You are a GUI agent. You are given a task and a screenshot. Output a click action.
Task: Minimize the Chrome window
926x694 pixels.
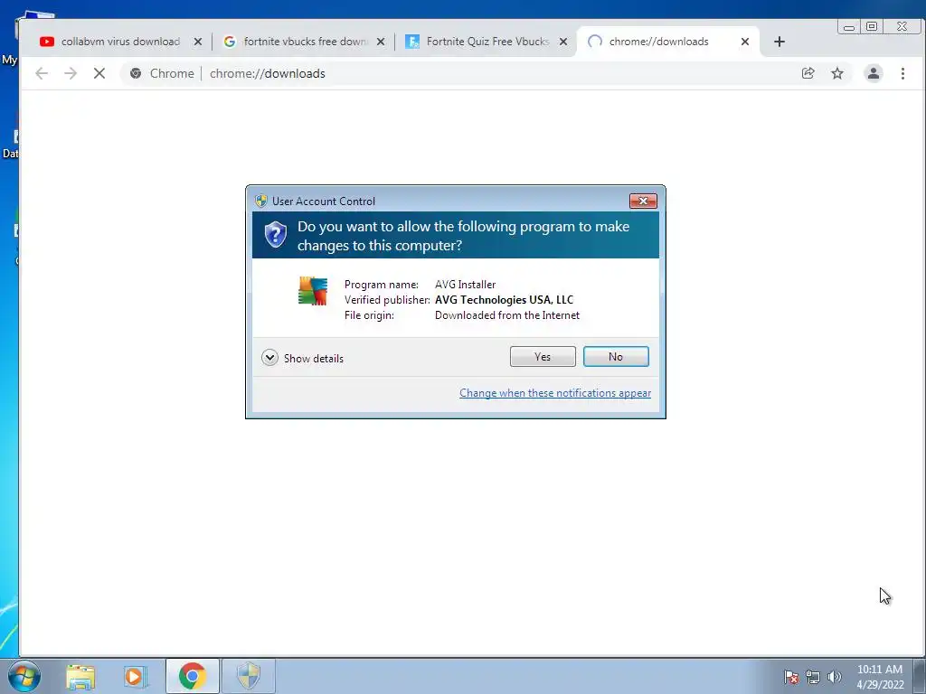[x=848, y=26]
